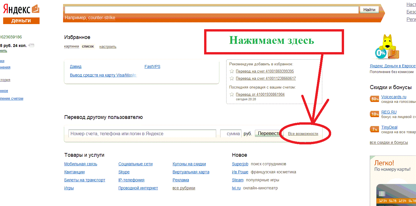The height and width of the screenshot is (206, 416).
Task: Open the Билеты на транспорт category
Action: 85,180
